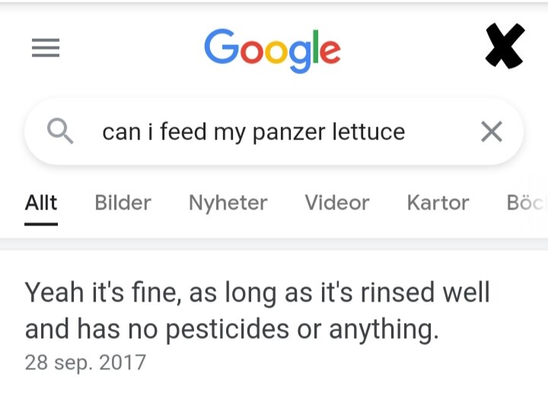This screenshot has width=548, height=393.
Task: Click the red 'e' in Google logo
Action: 329,50
